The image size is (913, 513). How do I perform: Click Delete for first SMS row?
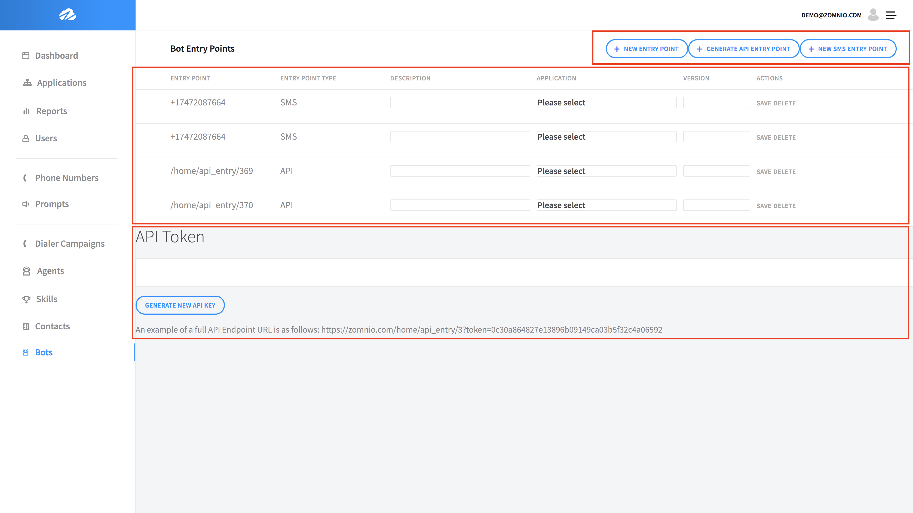coord(784,103)
